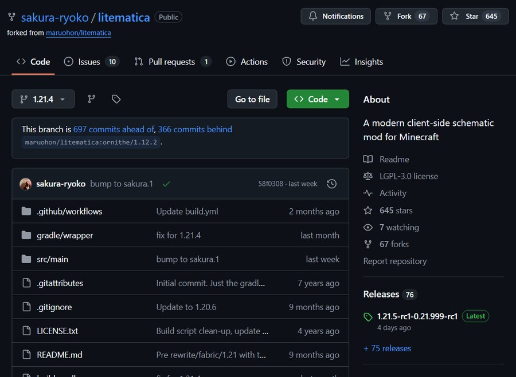516x377 pixels.
Task: Click sakura-ryoko avatar in commit row
Action: pyautogui.click(x=26, y=184)
